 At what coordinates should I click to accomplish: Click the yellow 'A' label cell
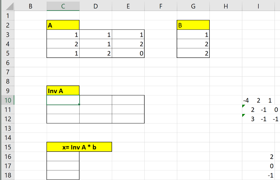(x=63, y=25)
